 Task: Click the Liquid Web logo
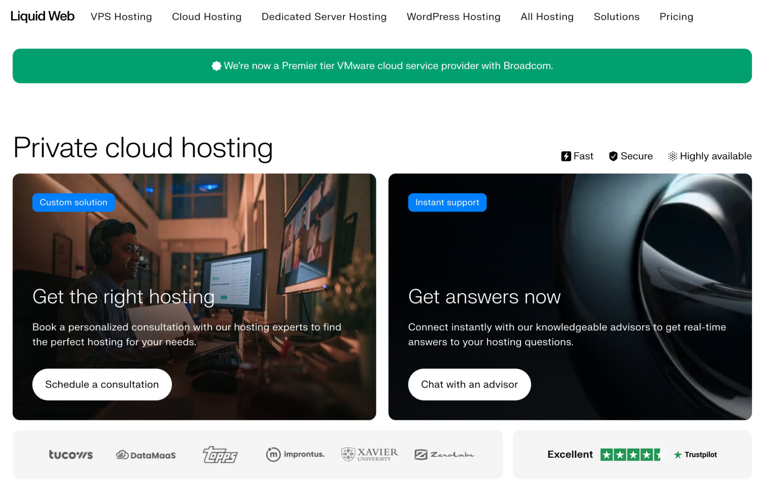[x=42, y=16]
